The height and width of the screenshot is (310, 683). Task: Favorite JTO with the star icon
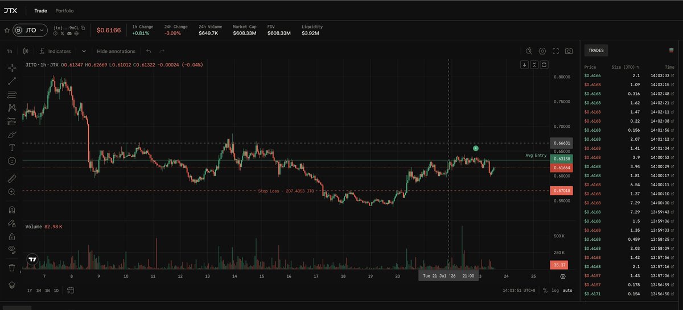pos(7,30)
